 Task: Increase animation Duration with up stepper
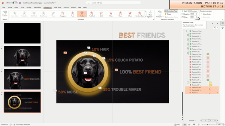pyautogui.click(x=197, y=13)
